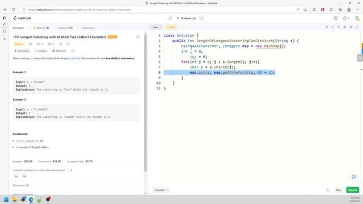363x204 pixels.
Task: Open the 'substring' definition link
Action: pyautogui.click(x=75, y=58)
